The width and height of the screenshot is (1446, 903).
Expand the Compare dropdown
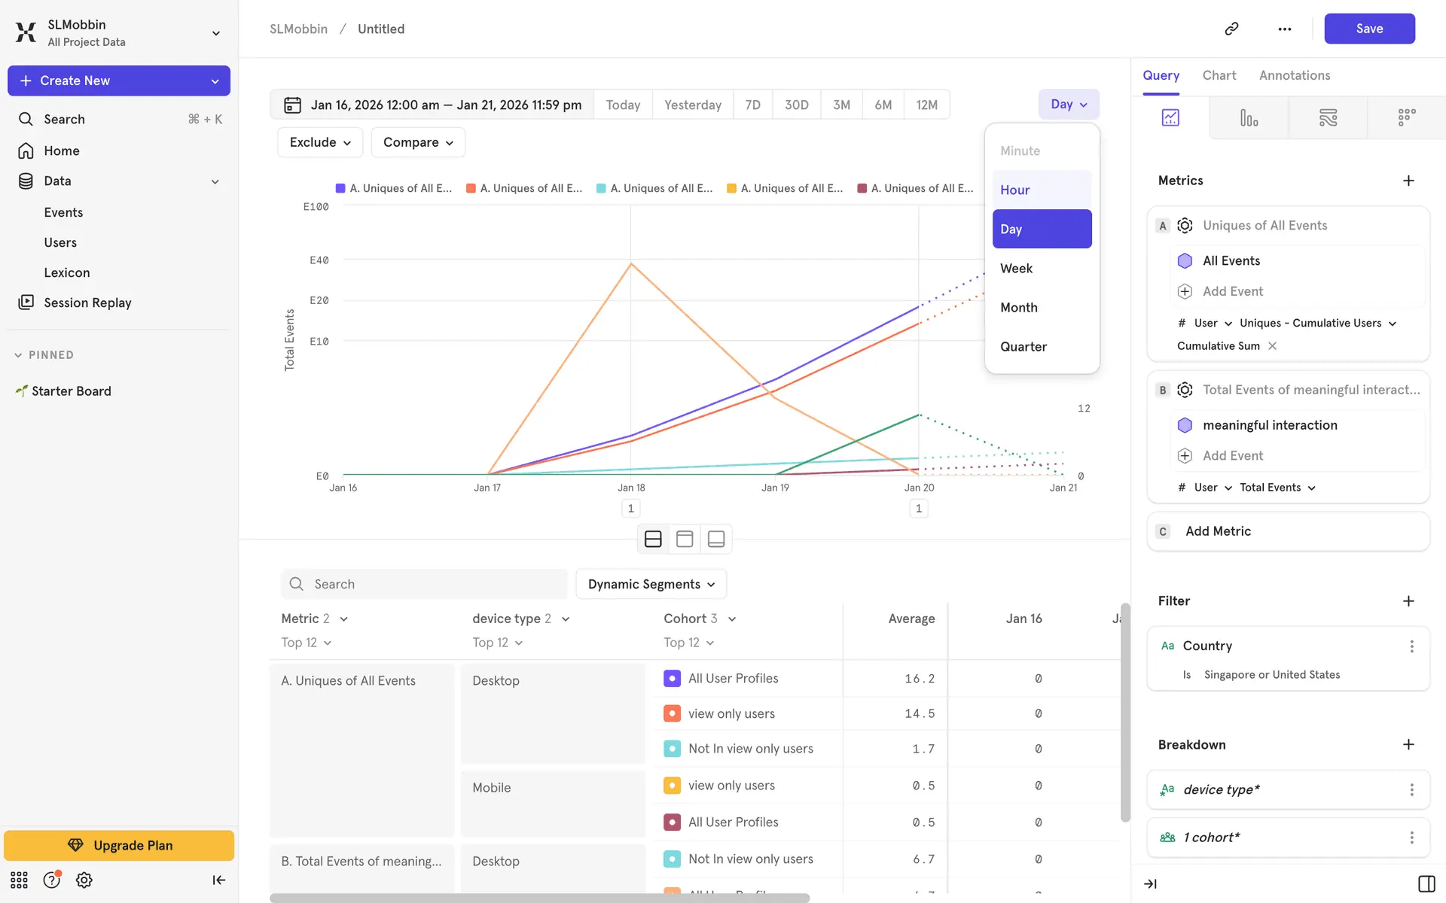tap(418, 142)
